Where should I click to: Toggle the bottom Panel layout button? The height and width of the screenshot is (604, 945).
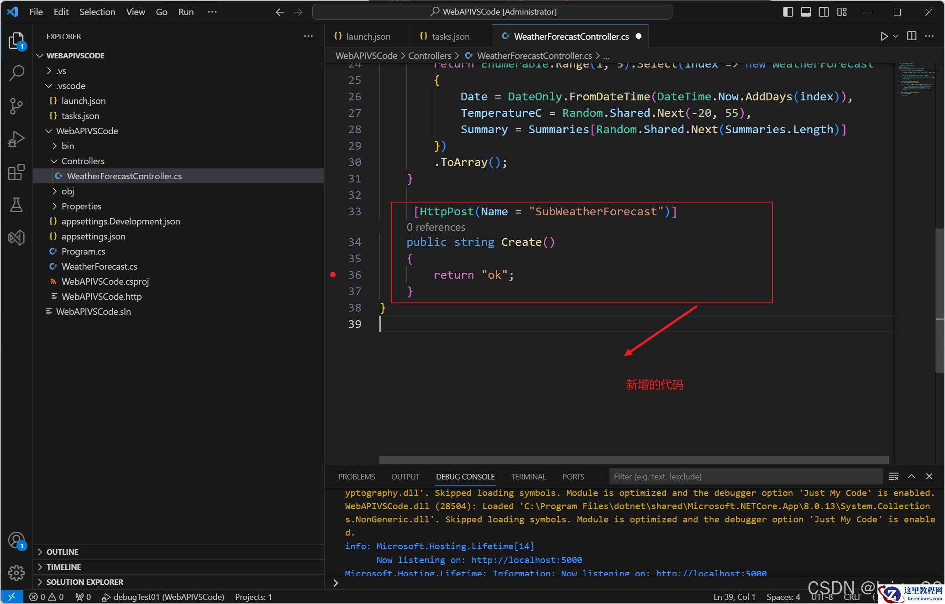point(806,12)
